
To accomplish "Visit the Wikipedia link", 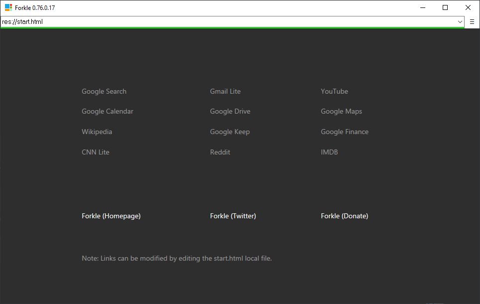I will click(x=96, y=132).
